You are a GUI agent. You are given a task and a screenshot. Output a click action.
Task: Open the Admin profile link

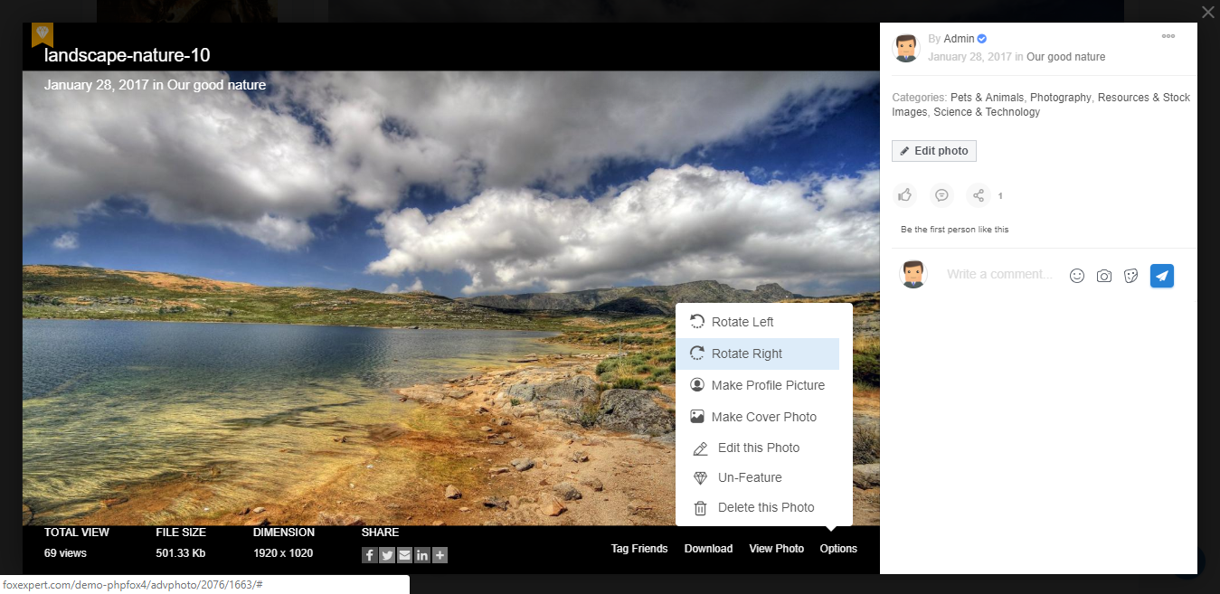pyautogui.click(x=959, y=39)
